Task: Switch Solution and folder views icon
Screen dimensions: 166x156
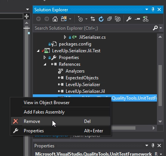Action: (x=64, y=19)
